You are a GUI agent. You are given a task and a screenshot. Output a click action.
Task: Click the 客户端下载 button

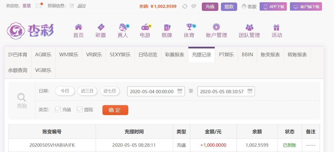click(x=306, y=7)
